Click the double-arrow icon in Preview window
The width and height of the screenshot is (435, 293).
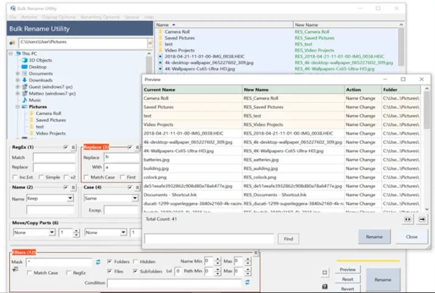[408, 219]
